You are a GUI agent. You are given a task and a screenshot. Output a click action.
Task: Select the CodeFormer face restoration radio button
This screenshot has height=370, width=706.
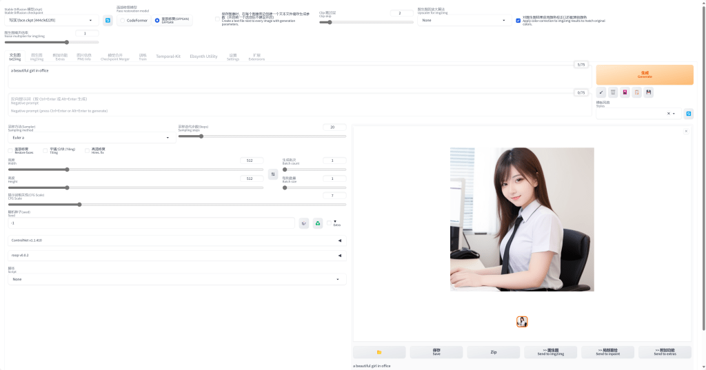[x=123, y=21]
